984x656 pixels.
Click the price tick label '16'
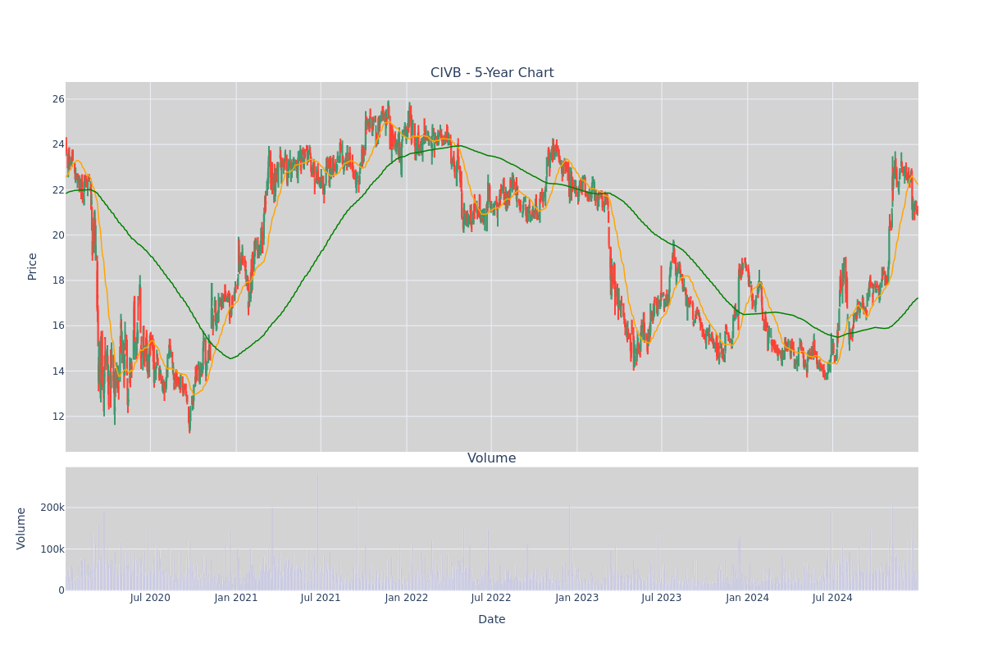(x=58, y=326)
